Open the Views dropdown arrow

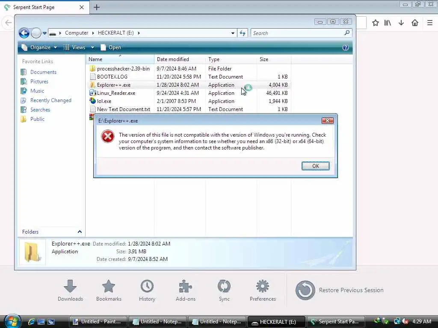[92, 47]
